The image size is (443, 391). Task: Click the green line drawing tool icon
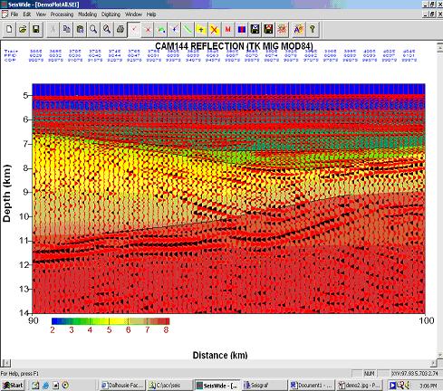[188, 29]
